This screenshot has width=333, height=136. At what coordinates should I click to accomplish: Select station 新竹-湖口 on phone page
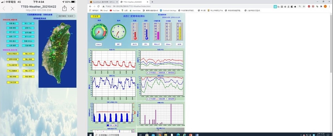point(12,32)
